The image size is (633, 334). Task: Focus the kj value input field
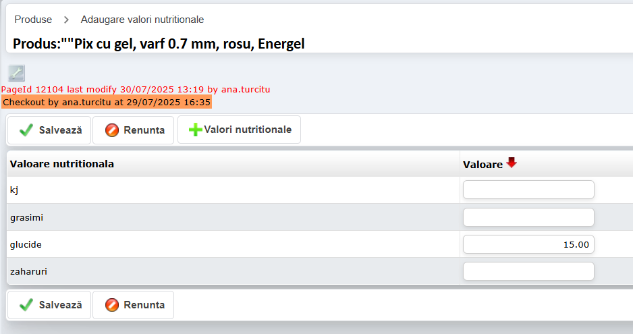(x=528, y=190)
